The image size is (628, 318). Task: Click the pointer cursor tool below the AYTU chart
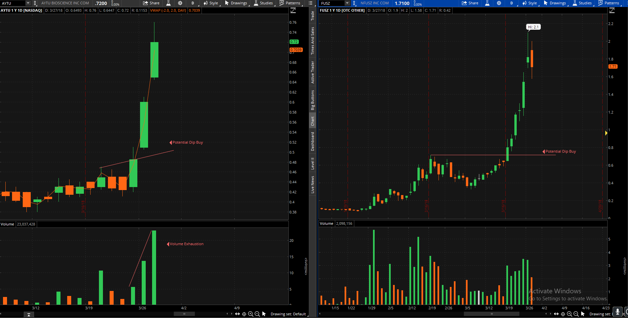click(x=264, y=314)
